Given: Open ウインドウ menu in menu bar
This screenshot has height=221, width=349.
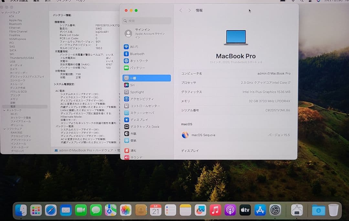Looking at the screenshot, I should [x=63, y=1].
